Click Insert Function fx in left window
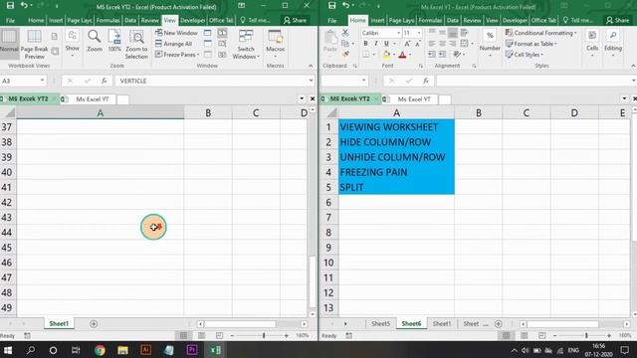637x358 pixels. (x=104, y=81)
